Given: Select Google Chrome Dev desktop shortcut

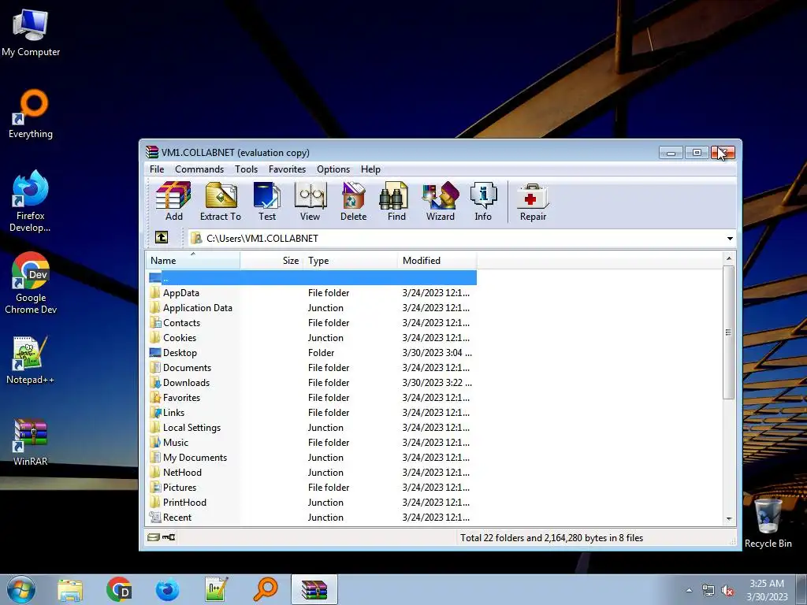Looking at the screenshot, I should (31, 283).
